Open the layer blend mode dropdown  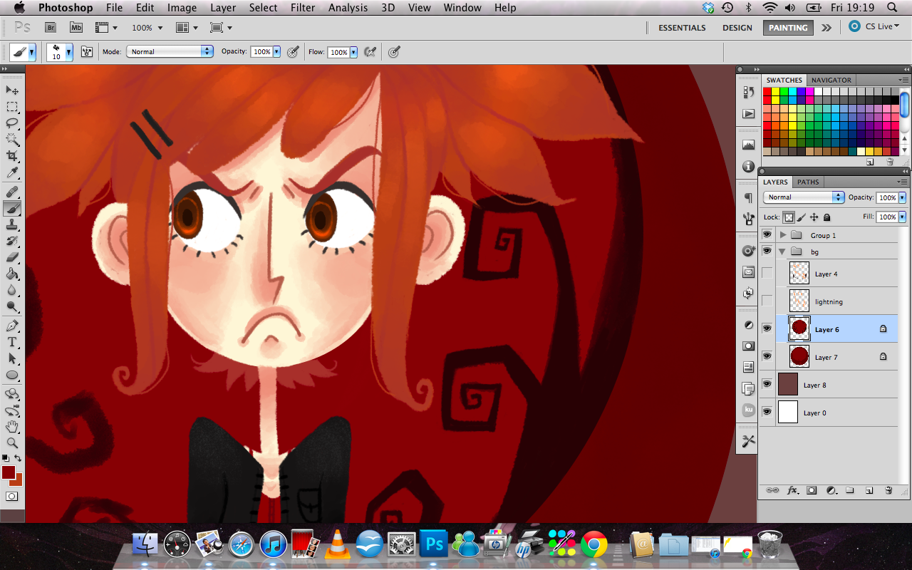pyautogui.click(x=804, y=197)
